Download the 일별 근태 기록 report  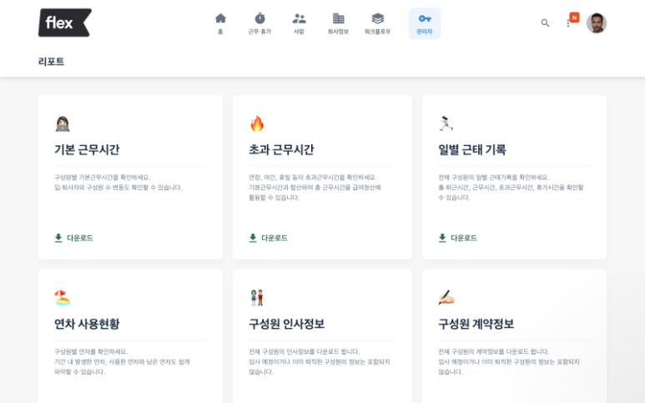tap(458, 238)
